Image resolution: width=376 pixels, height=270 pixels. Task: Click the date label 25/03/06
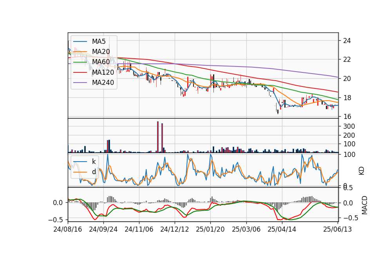tap(246, 229)
